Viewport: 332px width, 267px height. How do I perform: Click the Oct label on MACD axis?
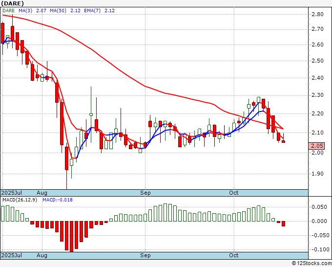pos(234,255)
